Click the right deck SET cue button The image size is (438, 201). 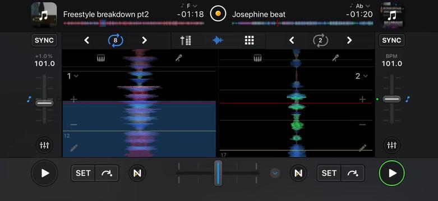click(329, 173)
